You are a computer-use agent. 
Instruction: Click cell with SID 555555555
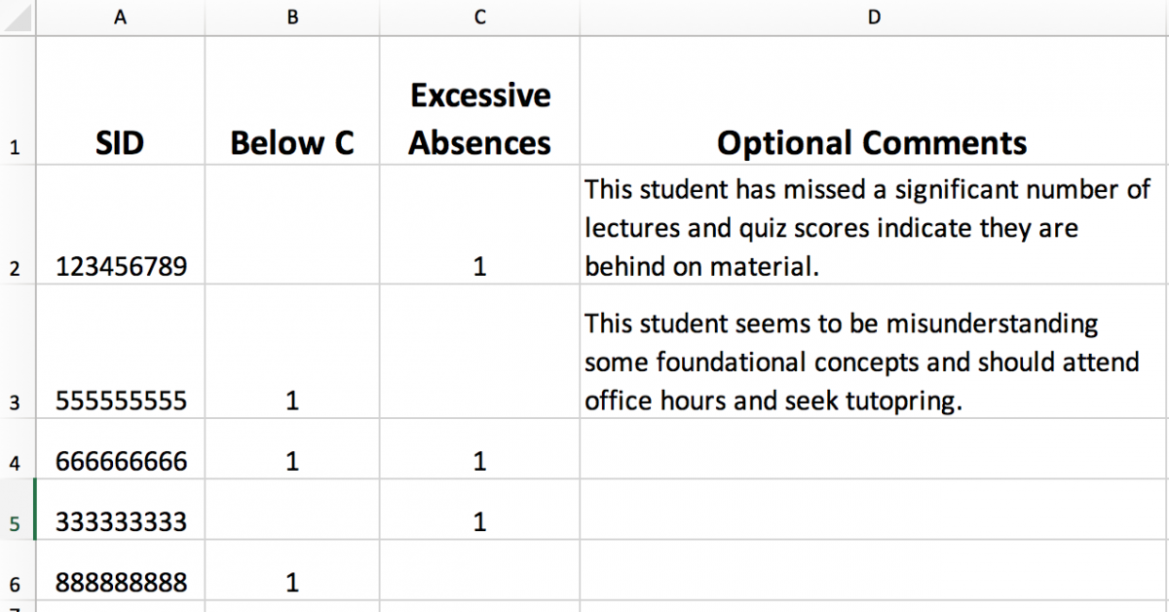click(121, 401)
